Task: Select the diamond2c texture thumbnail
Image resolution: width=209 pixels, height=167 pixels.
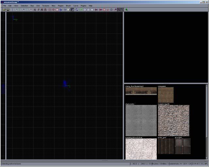Action: (141, 121)
